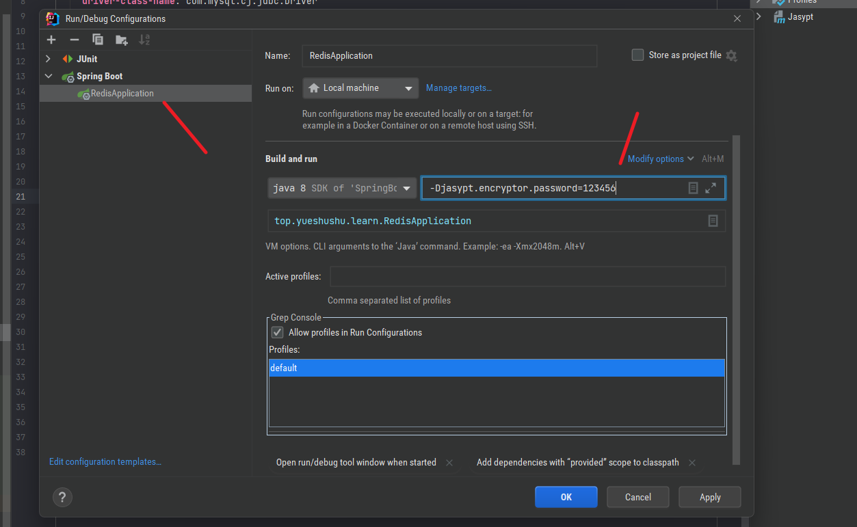Close the Run/Debug Configurations dialog
Screen dimensions: 857x527
coord(737,18)
